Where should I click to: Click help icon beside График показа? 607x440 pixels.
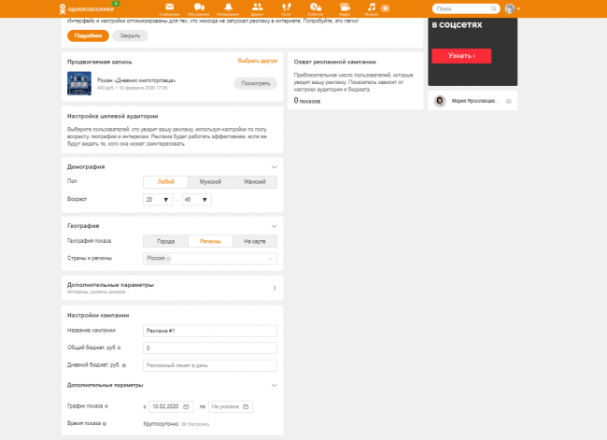[x=106, y=406]
